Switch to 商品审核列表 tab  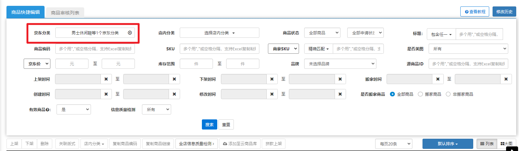click(x=65, y=13)
